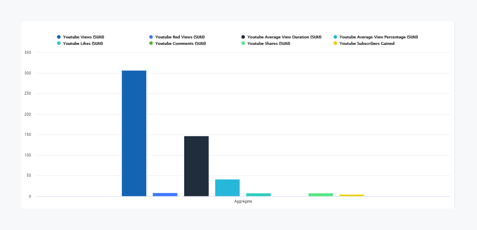Click the dark navy dot beside Average View Duration

pyautogui.click(x=243, y=37)
